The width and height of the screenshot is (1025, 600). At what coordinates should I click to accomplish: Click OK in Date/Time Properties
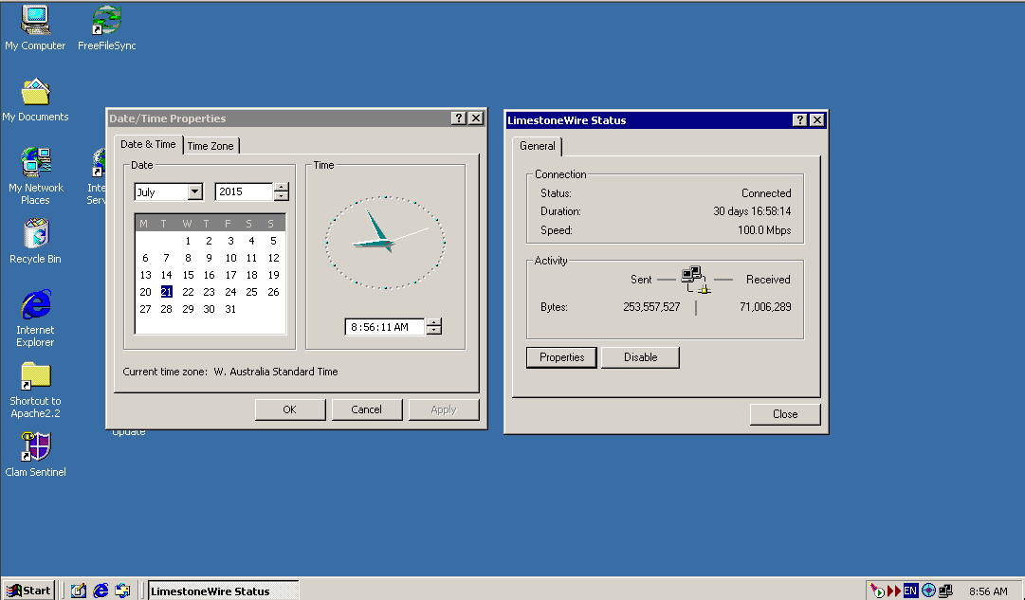(289, 409)
